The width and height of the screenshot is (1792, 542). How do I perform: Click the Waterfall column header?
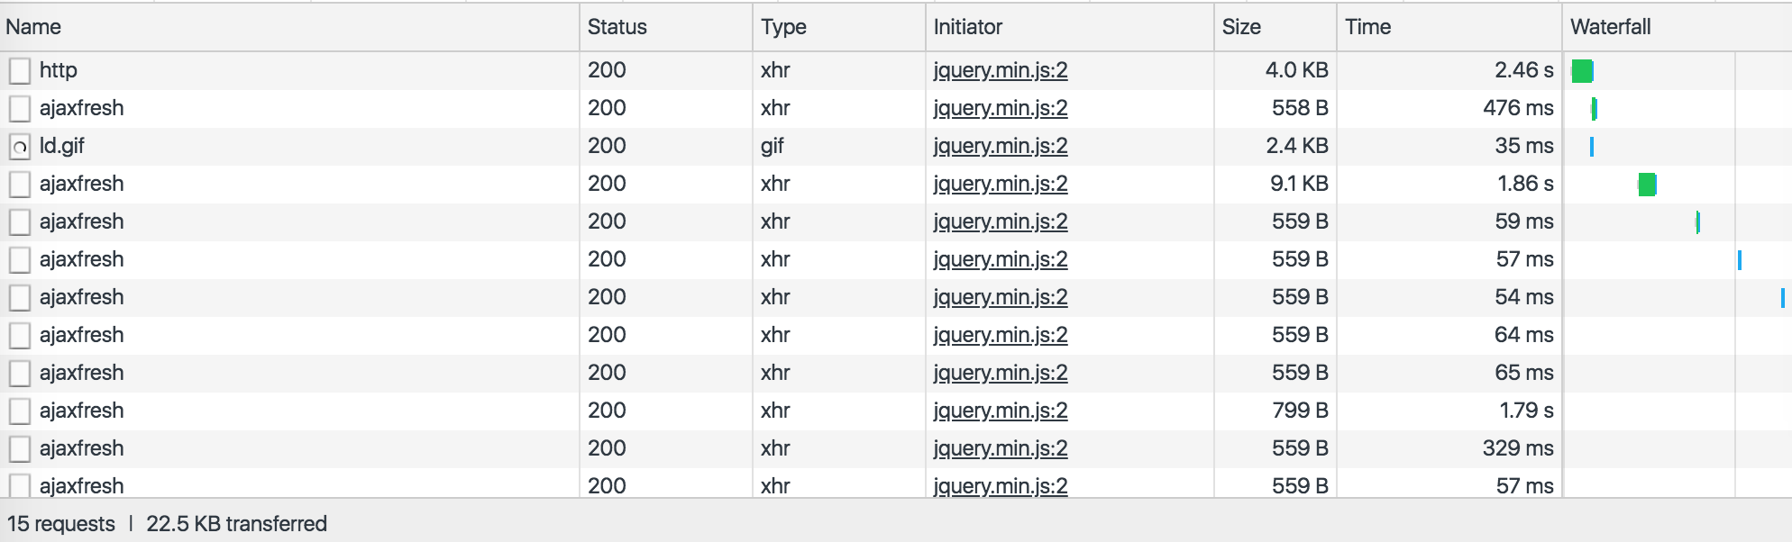click(1611, 27)
